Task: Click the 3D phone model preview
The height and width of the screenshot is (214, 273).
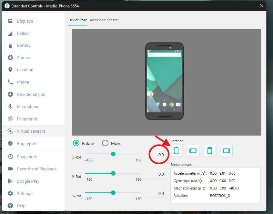Action: (x=165, y=81)
